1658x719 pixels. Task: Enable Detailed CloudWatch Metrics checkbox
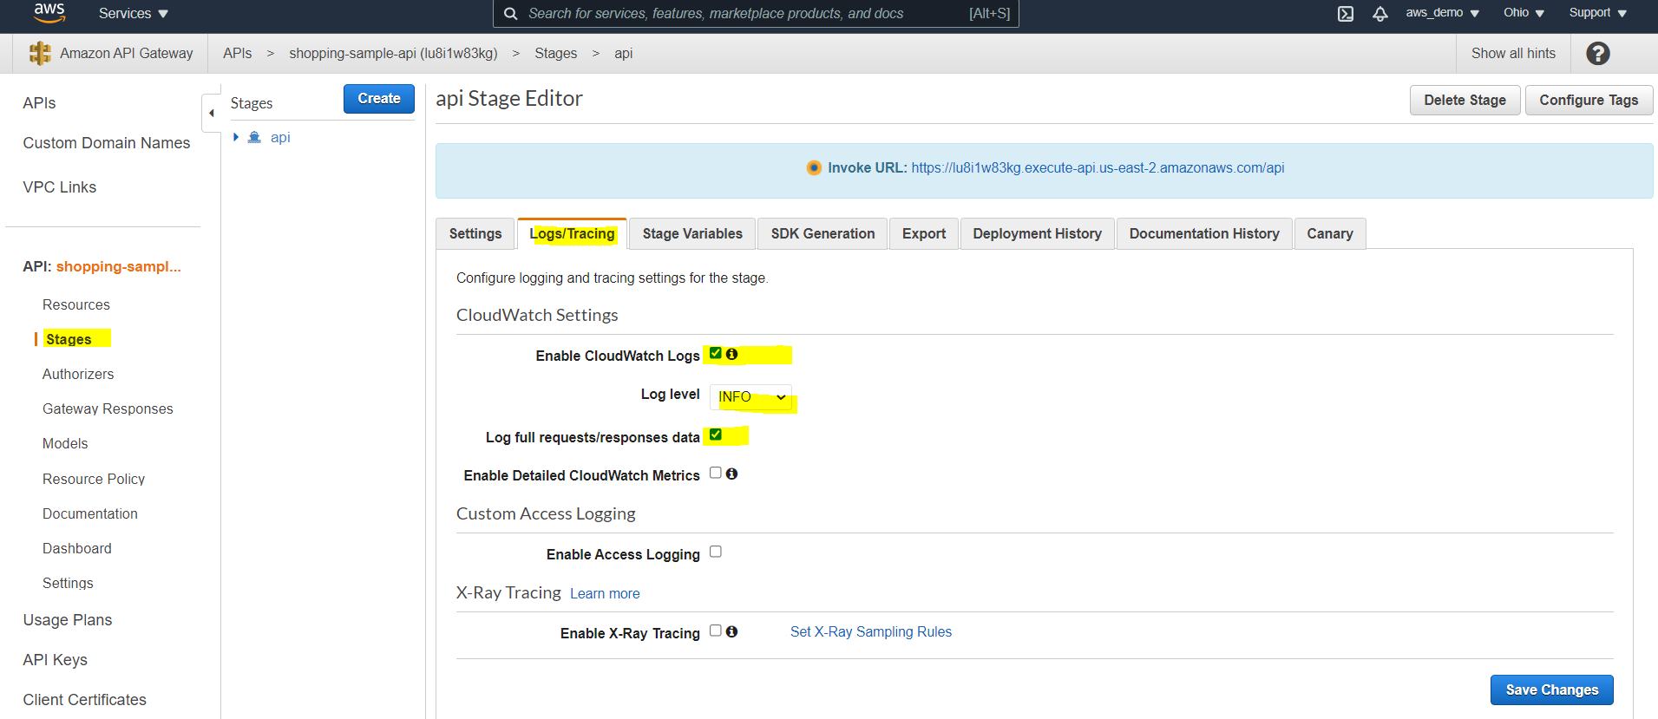pos(716,473)
